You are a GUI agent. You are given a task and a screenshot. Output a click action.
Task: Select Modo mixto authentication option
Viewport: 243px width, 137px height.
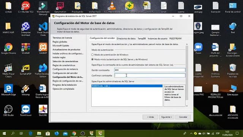tap(120, 59)
